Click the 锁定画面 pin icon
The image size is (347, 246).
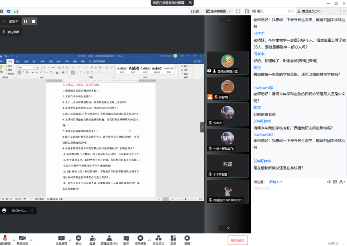(x=4, y=32)
